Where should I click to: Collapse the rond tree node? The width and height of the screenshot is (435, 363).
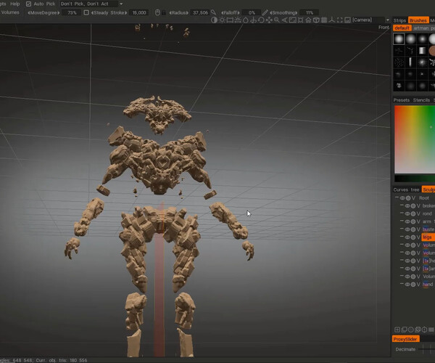tap(402, 213)
